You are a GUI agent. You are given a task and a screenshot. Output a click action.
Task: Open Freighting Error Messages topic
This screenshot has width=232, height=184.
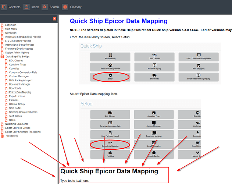tap(19, 49)
